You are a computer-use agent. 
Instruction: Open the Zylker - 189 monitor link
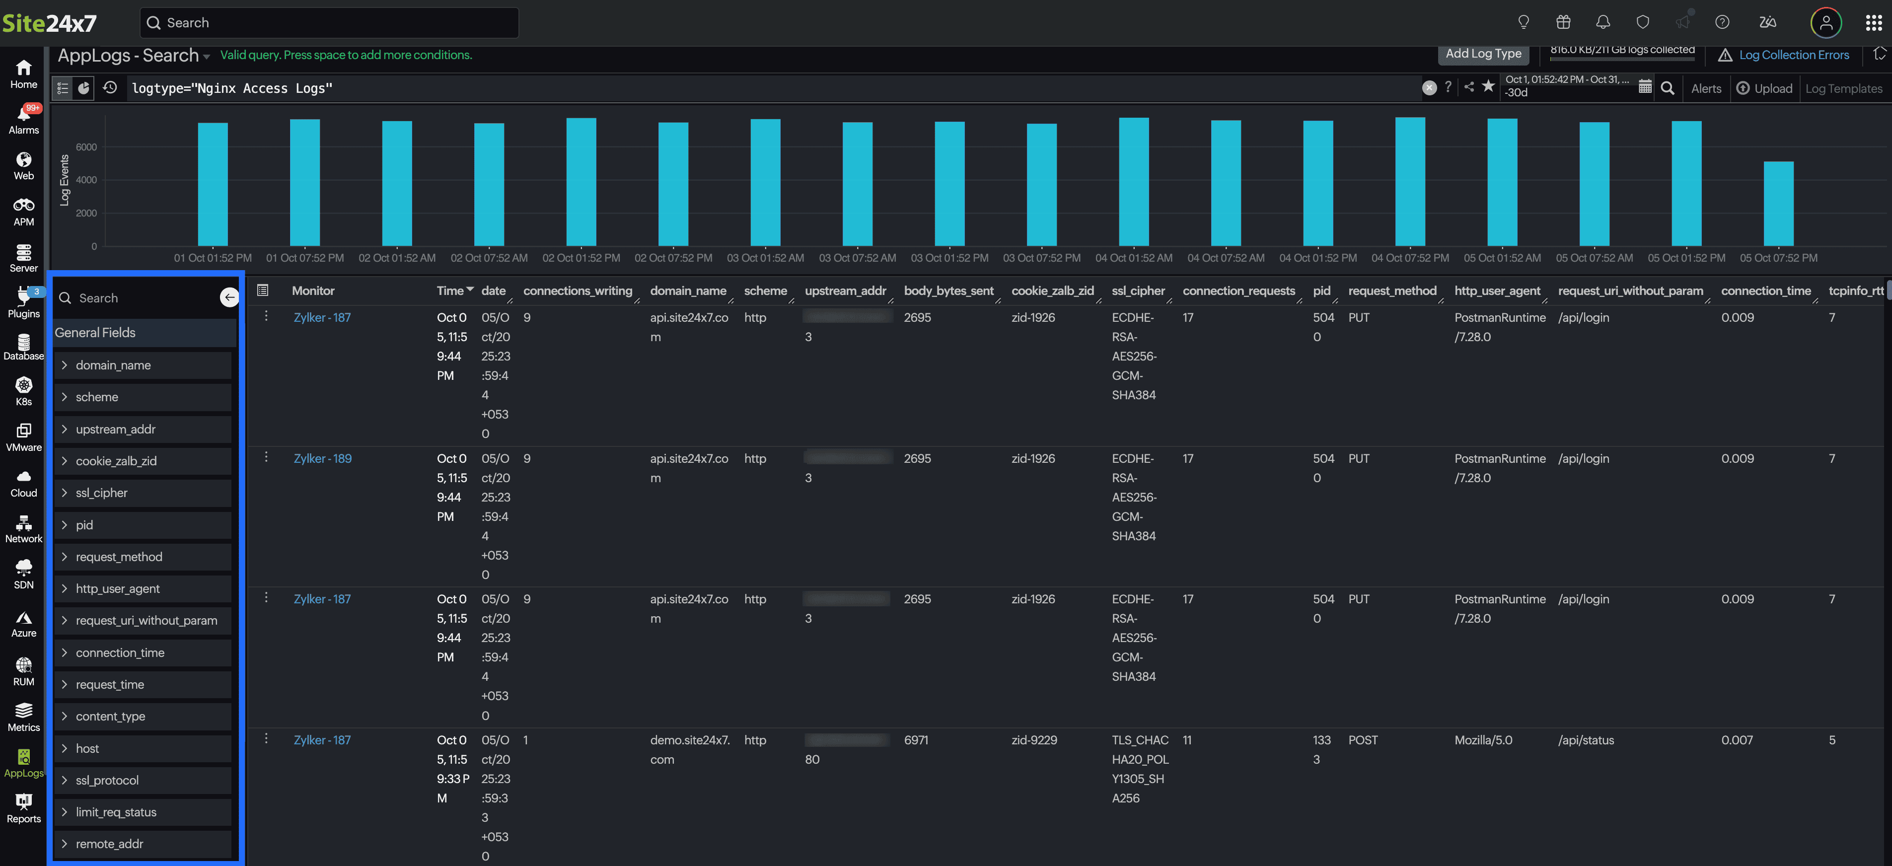(x=322, y=458)
